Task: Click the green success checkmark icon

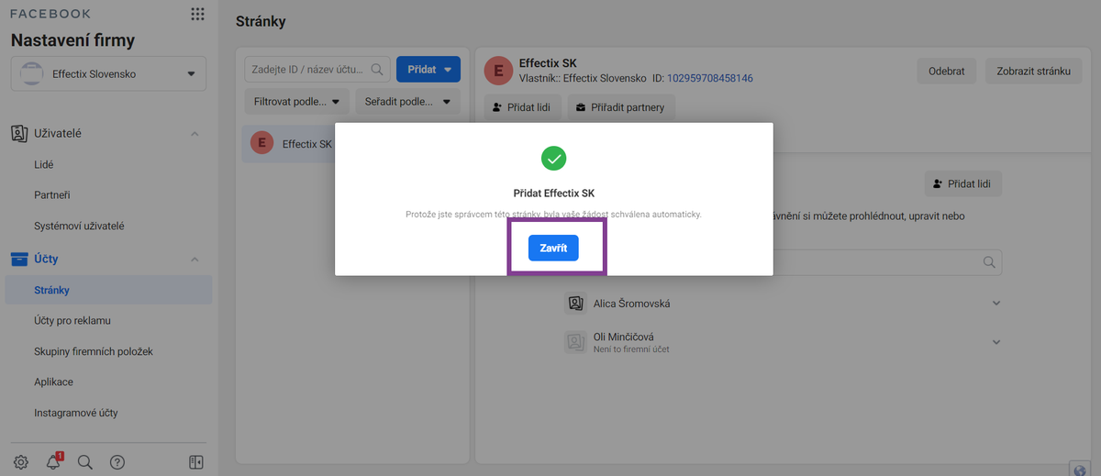Action: click(x=553, y=158)
